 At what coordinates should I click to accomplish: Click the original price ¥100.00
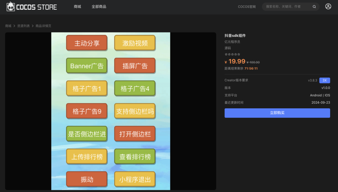[x=253, y=62]
